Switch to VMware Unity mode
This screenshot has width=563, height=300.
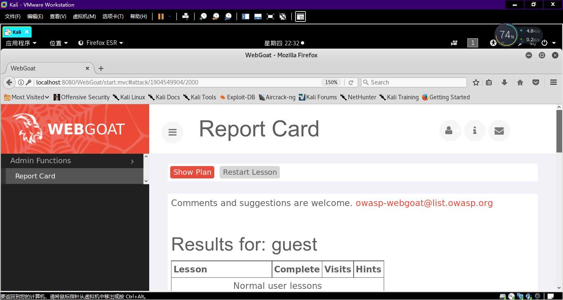(x=283, y=16)
